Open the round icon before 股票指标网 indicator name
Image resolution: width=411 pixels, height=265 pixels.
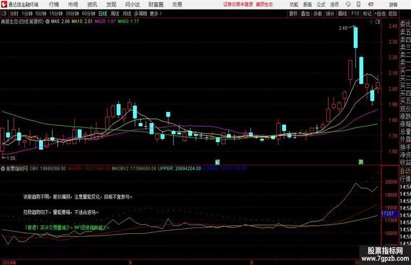(3, 169)
